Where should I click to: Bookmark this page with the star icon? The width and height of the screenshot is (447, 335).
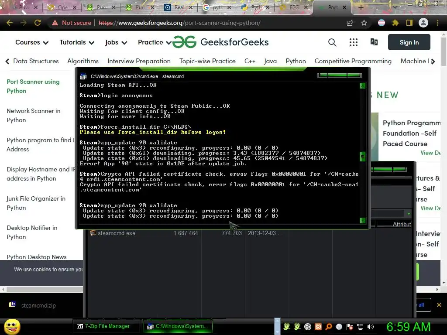(x=364, y=23)
